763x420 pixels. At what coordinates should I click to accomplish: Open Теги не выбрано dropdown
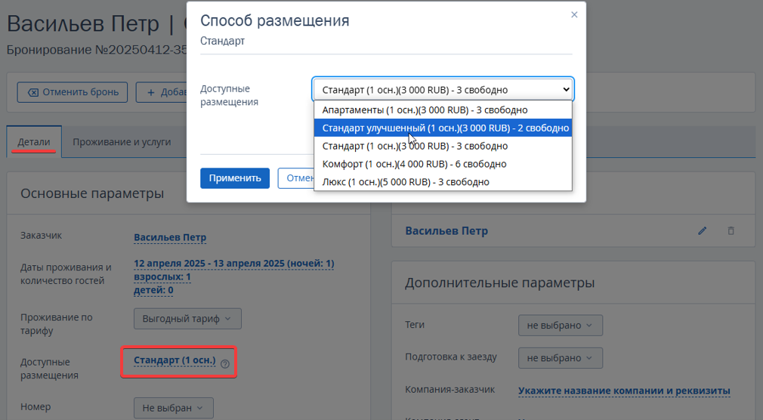tap(560, 325)
